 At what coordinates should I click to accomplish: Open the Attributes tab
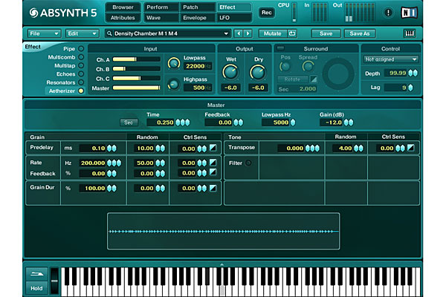[123, 18]
